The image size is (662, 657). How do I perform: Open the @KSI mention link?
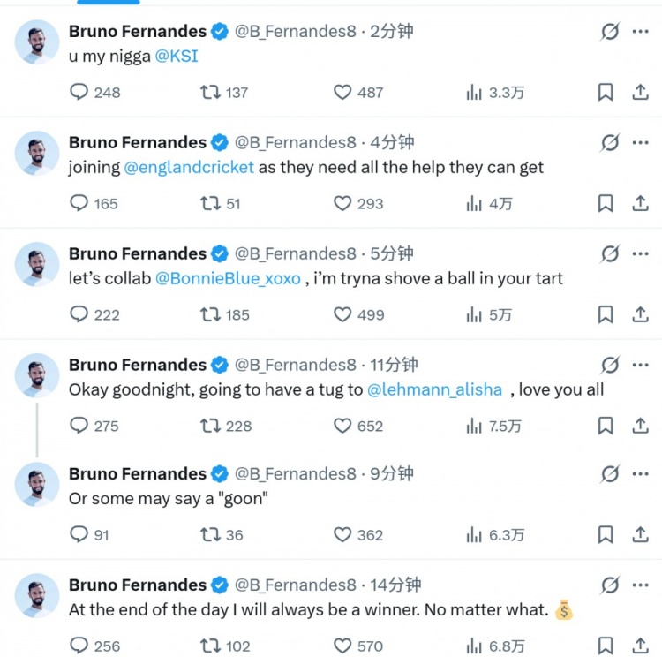pyautogui.click(x=177, y=56)
